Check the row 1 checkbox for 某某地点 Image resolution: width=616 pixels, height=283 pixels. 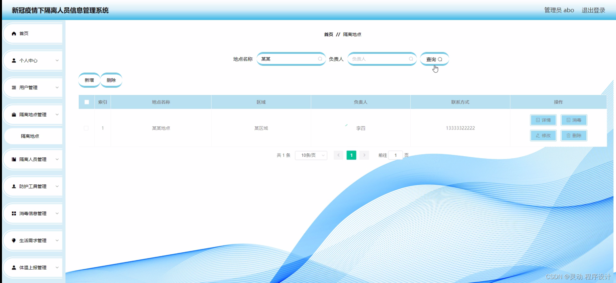pos(86,128)
